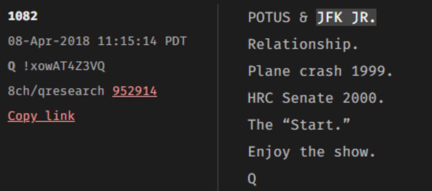
Task: Click the words Plane crash
Action: [295, 71]
